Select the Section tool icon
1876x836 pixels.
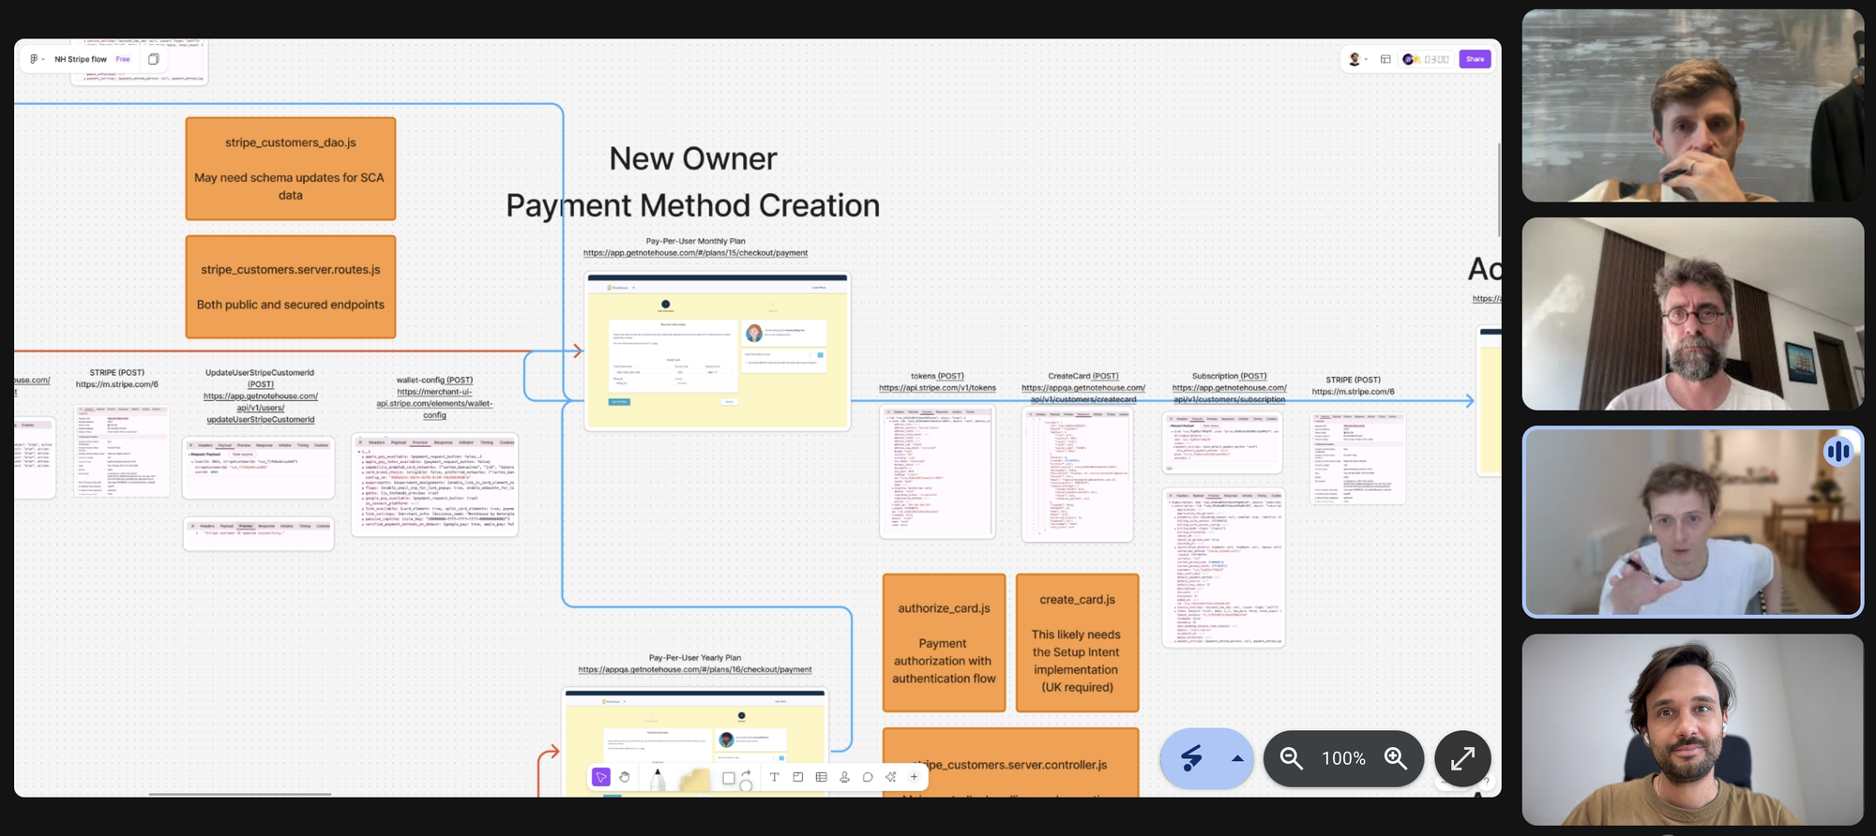[797, 777]
